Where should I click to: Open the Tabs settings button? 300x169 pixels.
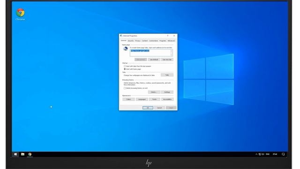click(x=167, y=75)
